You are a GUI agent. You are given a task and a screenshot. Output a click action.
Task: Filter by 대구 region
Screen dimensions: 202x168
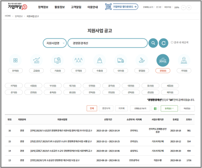[x=73, y=86]
